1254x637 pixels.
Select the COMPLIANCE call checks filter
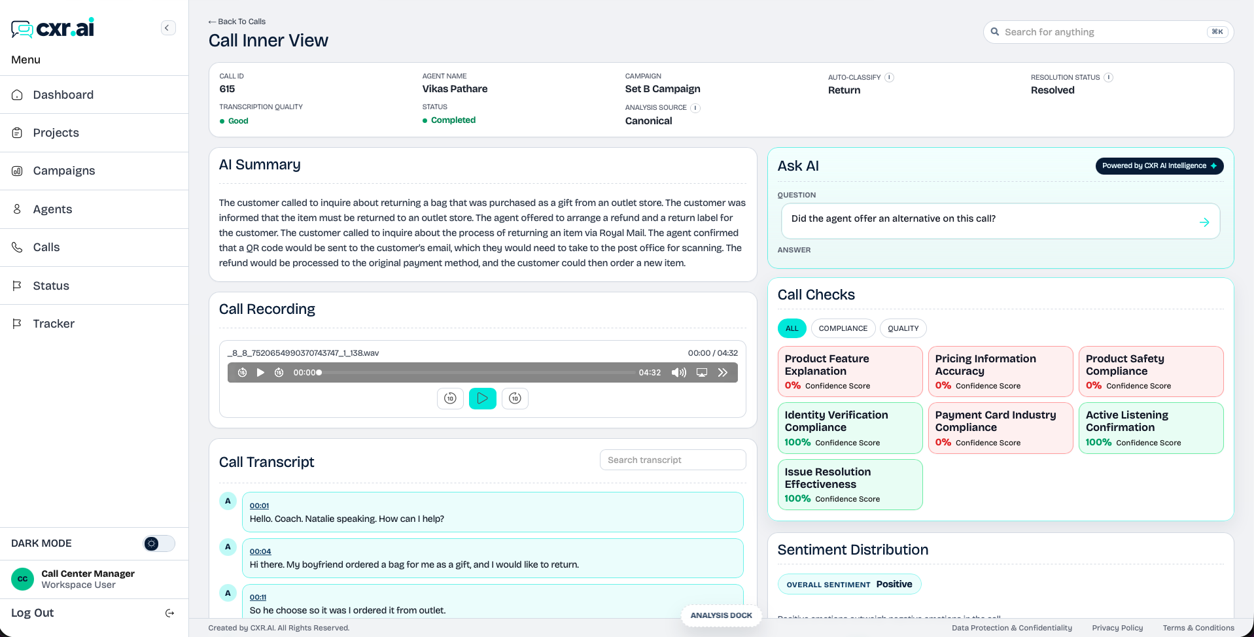click(843, 328)
